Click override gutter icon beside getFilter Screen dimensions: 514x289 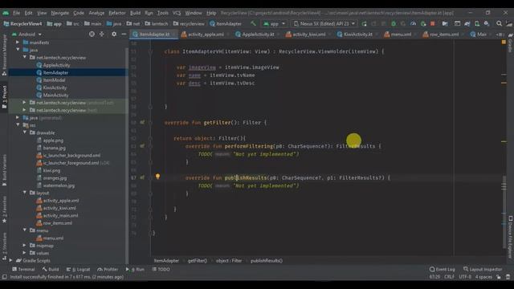142,122
